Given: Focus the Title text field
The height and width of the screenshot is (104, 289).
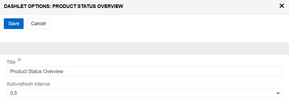Looking at the screenshot, I should [144, 71].
